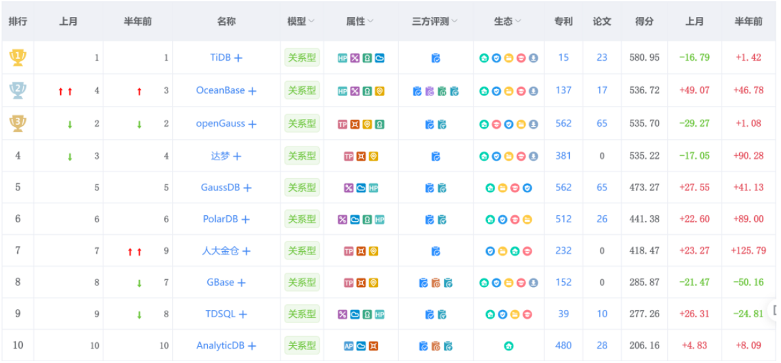Click the 论文 column header
781x363 pixels.
tap(602, 22)
